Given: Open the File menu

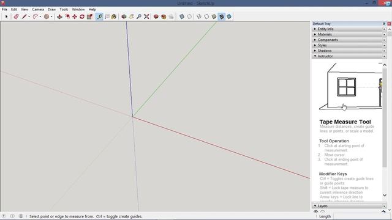Looking at the screenshot, I should pos(4,9).
